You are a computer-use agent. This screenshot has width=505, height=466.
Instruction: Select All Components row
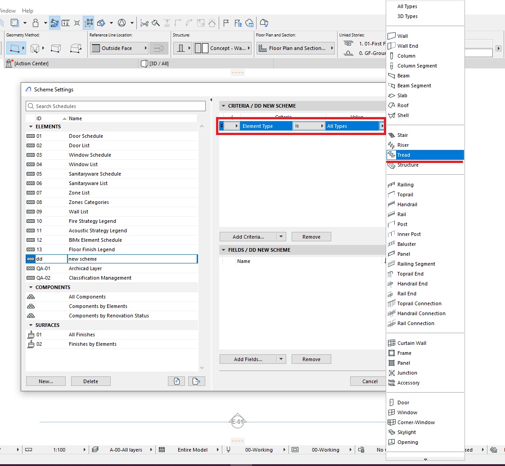(x=112, y=297)
